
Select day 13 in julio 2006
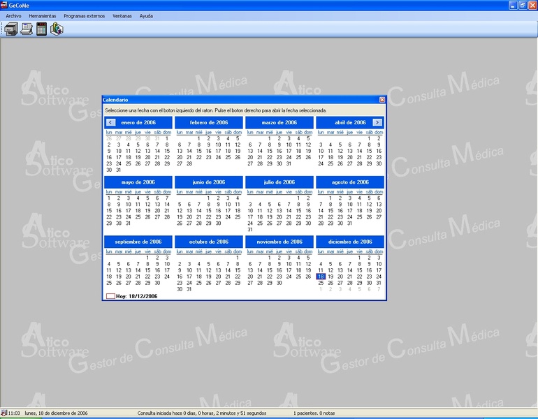279,210
